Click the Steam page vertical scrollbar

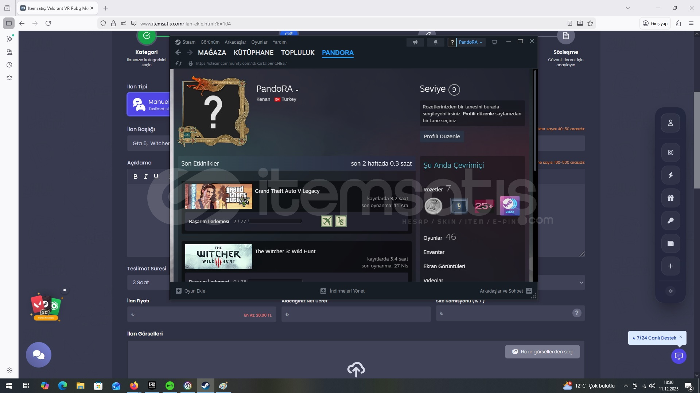(x=535, y=120)
